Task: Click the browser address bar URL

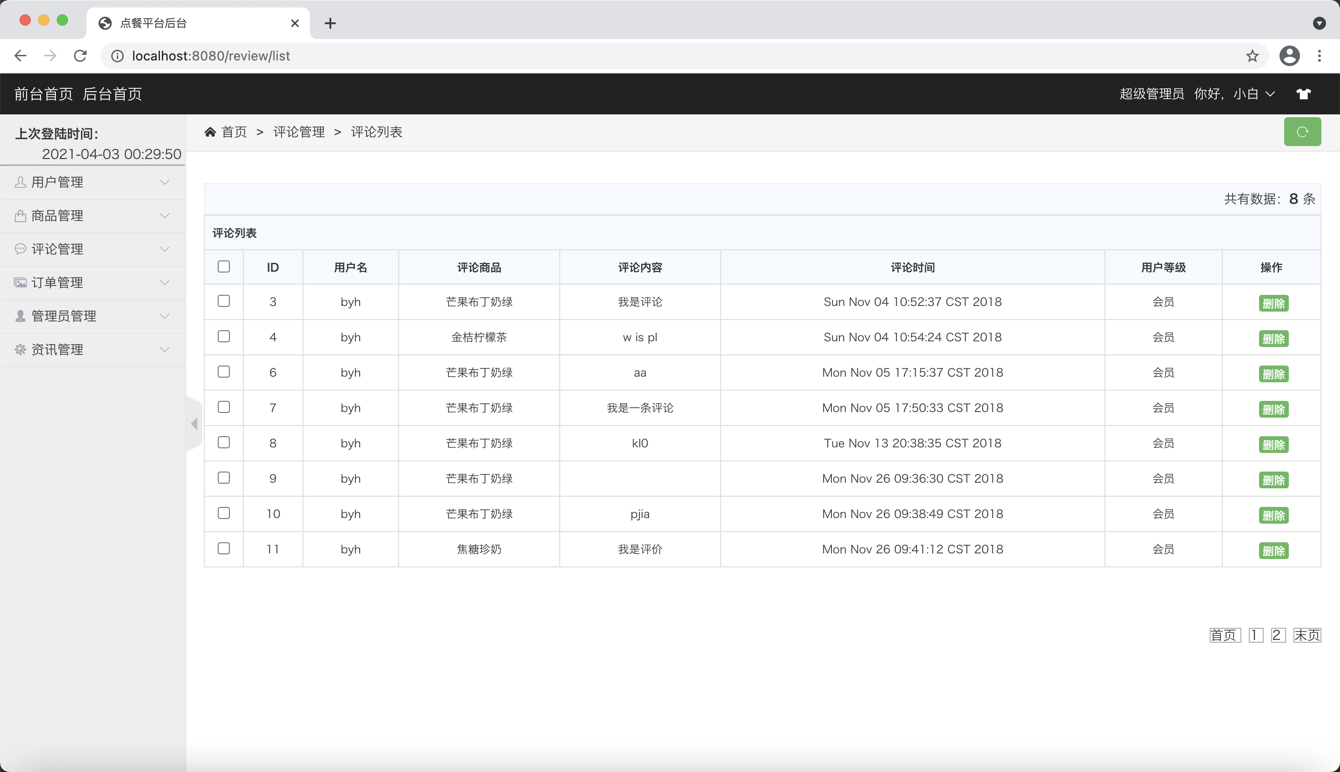Action: [211, 56]
